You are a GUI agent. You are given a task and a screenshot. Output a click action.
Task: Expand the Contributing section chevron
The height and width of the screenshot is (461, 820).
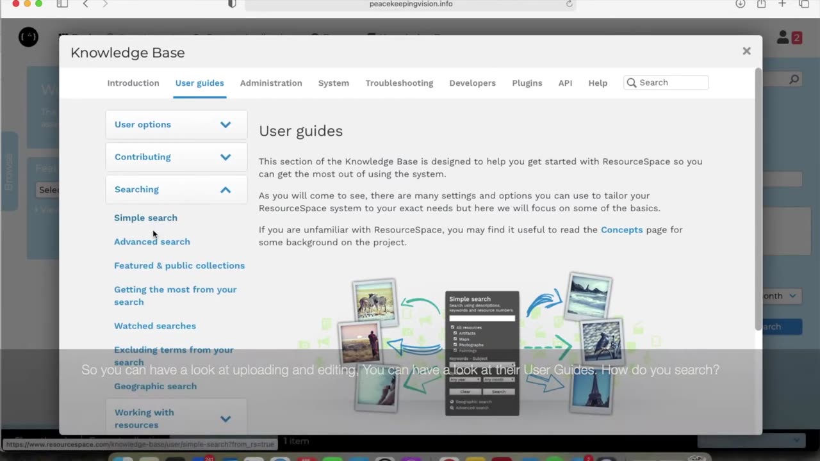click(225, 157)
